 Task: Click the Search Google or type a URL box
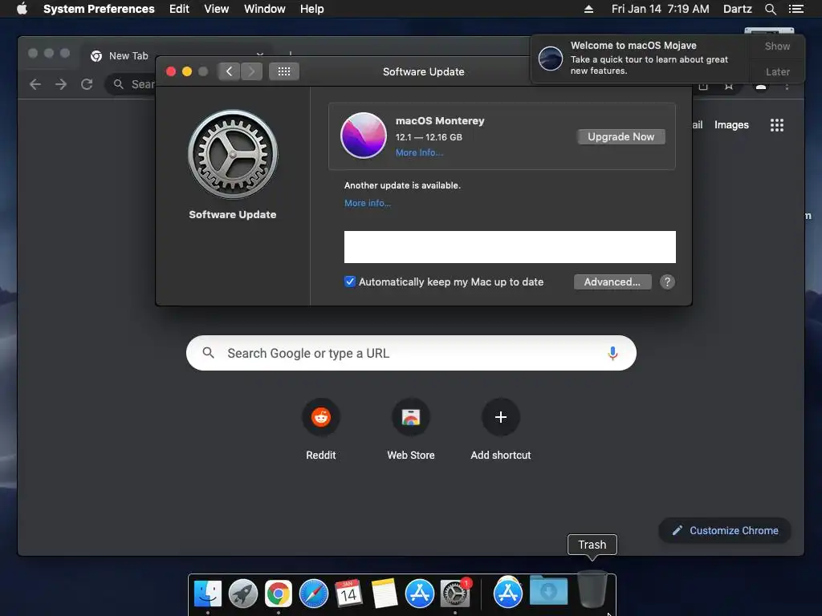[x=411, y=353]
